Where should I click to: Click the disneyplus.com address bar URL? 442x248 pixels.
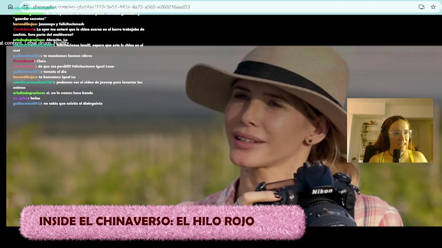pyautogui.click(x=112, y=7)
